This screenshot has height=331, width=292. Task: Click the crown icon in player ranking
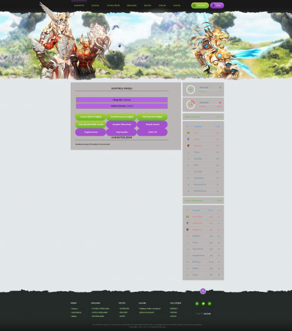(188, 133)
